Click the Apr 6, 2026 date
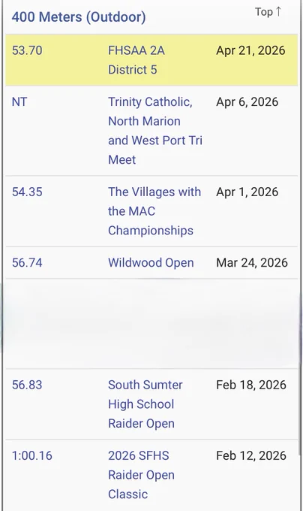Viewport: 303px width, 511px height. coord(247,102)
